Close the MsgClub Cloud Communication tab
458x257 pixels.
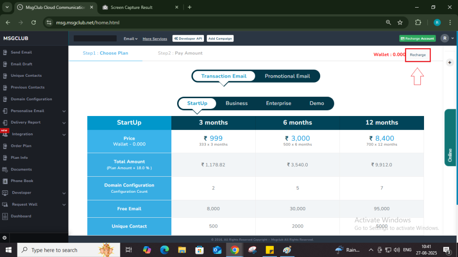click(91, 7)
